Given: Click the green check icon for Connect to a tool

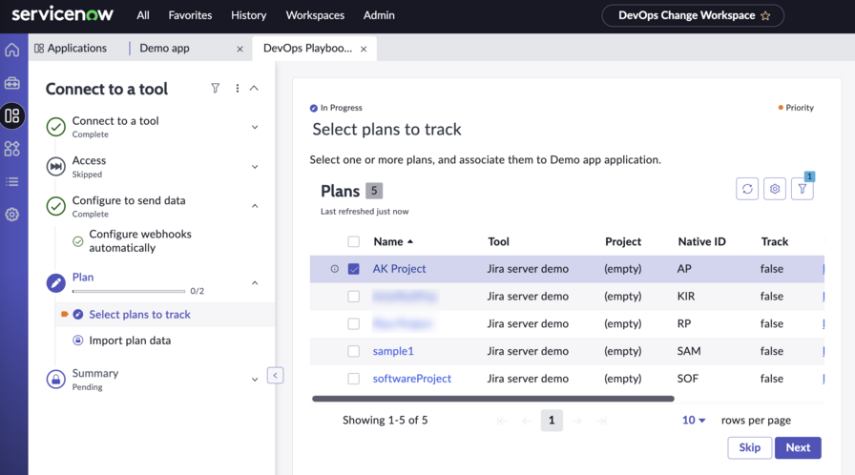Looking at the screenshot, I should click(x=55, y=127).
